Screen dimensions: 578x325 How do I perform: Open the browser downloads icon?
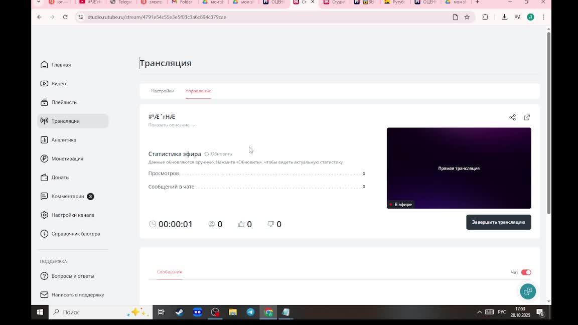click(x=504, y=17)
